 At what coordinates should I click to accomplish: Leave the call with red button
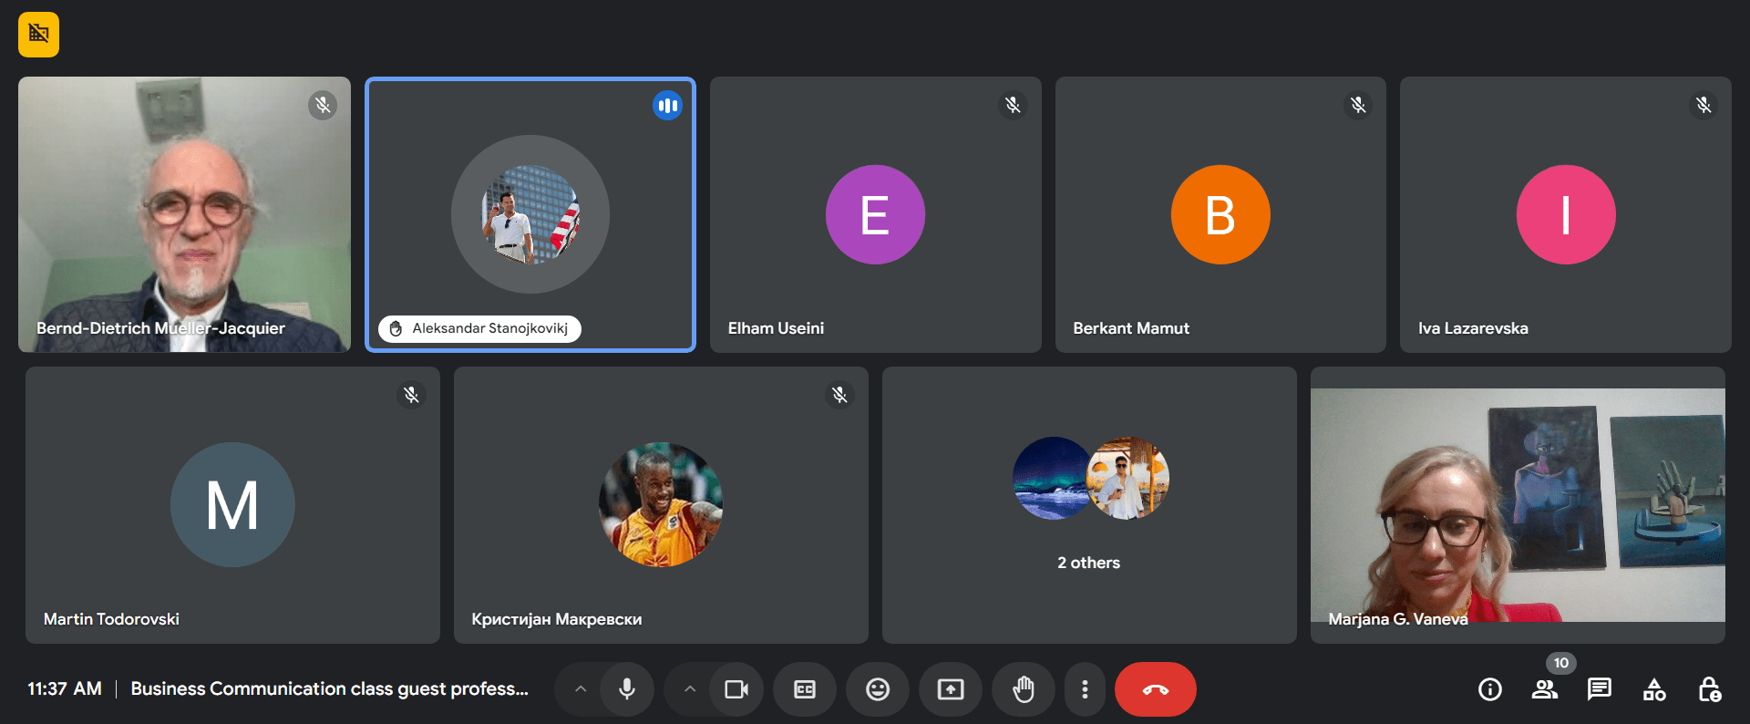click(x=1155, y=689)
